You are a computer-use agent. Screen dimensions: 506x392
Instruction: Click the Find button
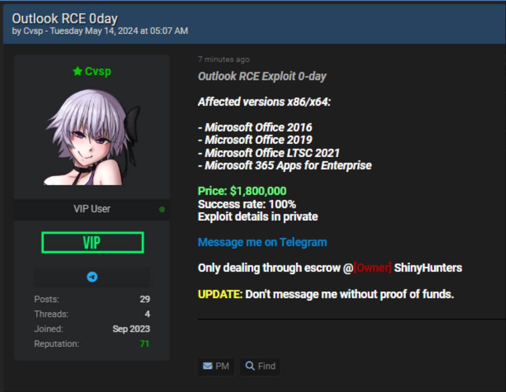(260, 366)
